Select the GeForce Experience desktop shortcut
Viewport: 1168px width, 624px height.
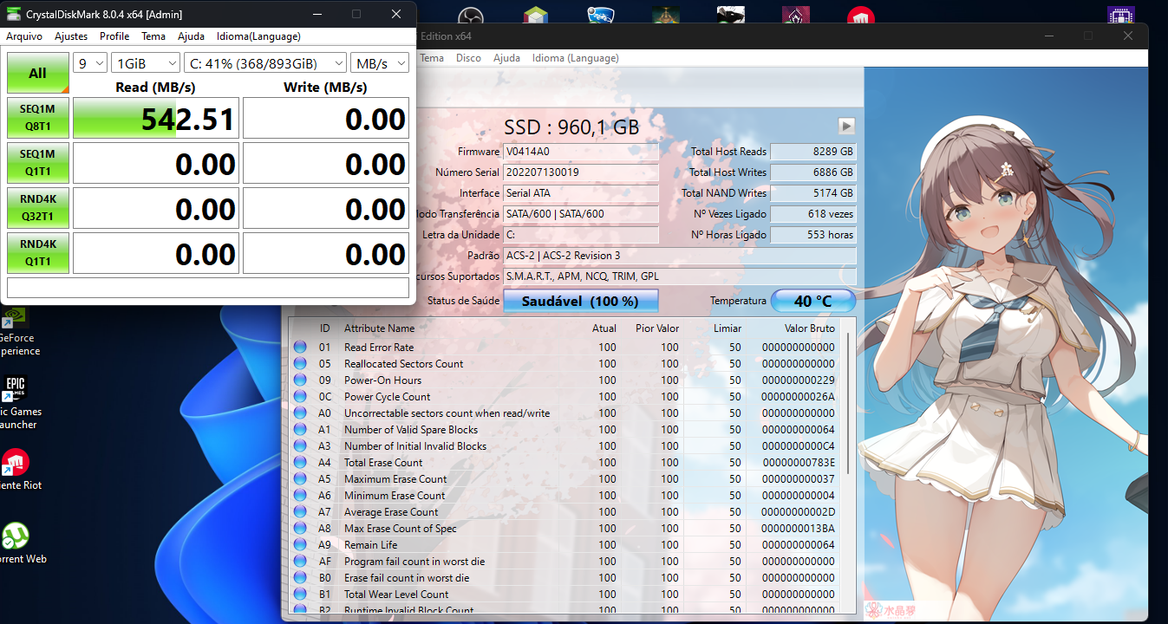[x=16, y=331]
